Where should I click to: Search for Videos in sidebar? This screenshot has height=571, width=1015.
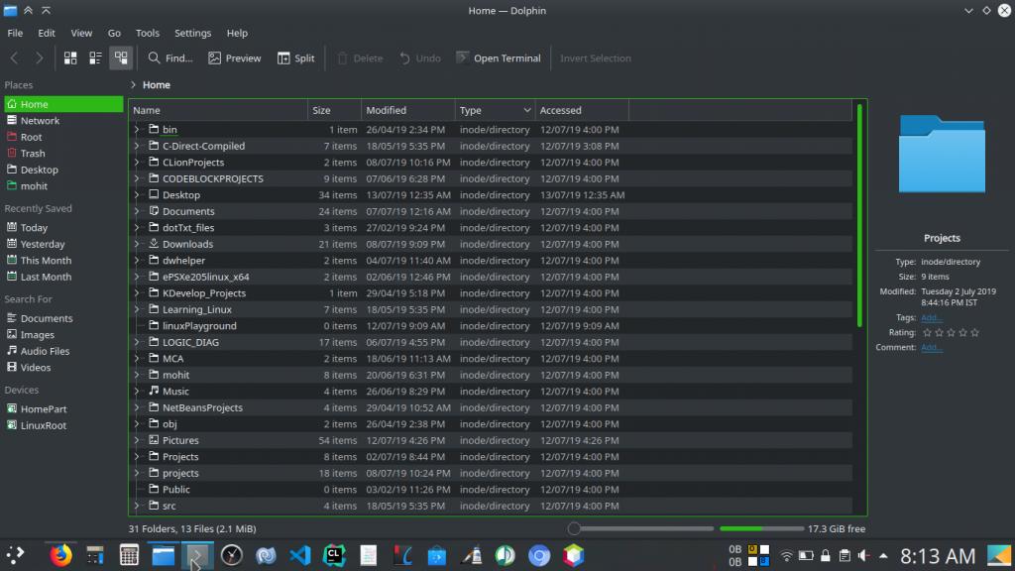(63, 367)
